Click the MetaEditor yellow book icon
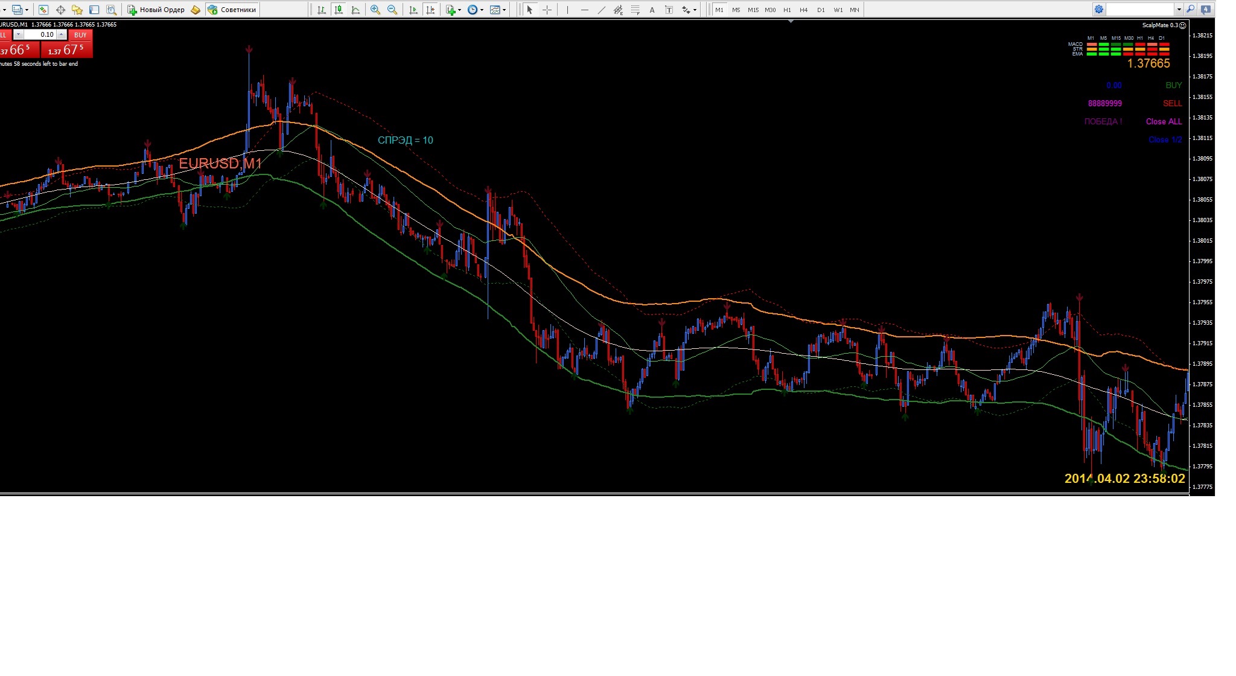Image resolution: width=1236 pixels, height=676 pixels. click(x=196, y=10)
